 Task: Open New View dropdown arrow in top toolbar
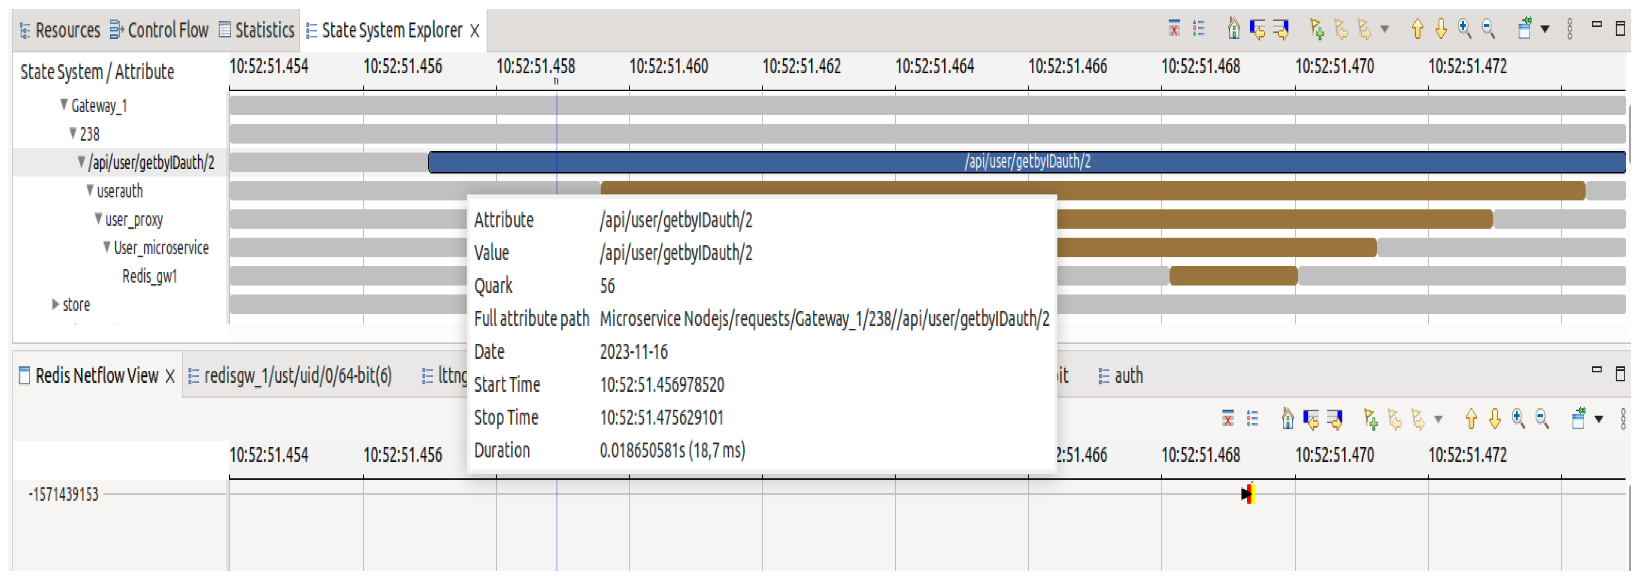[x=1545, y=29]
